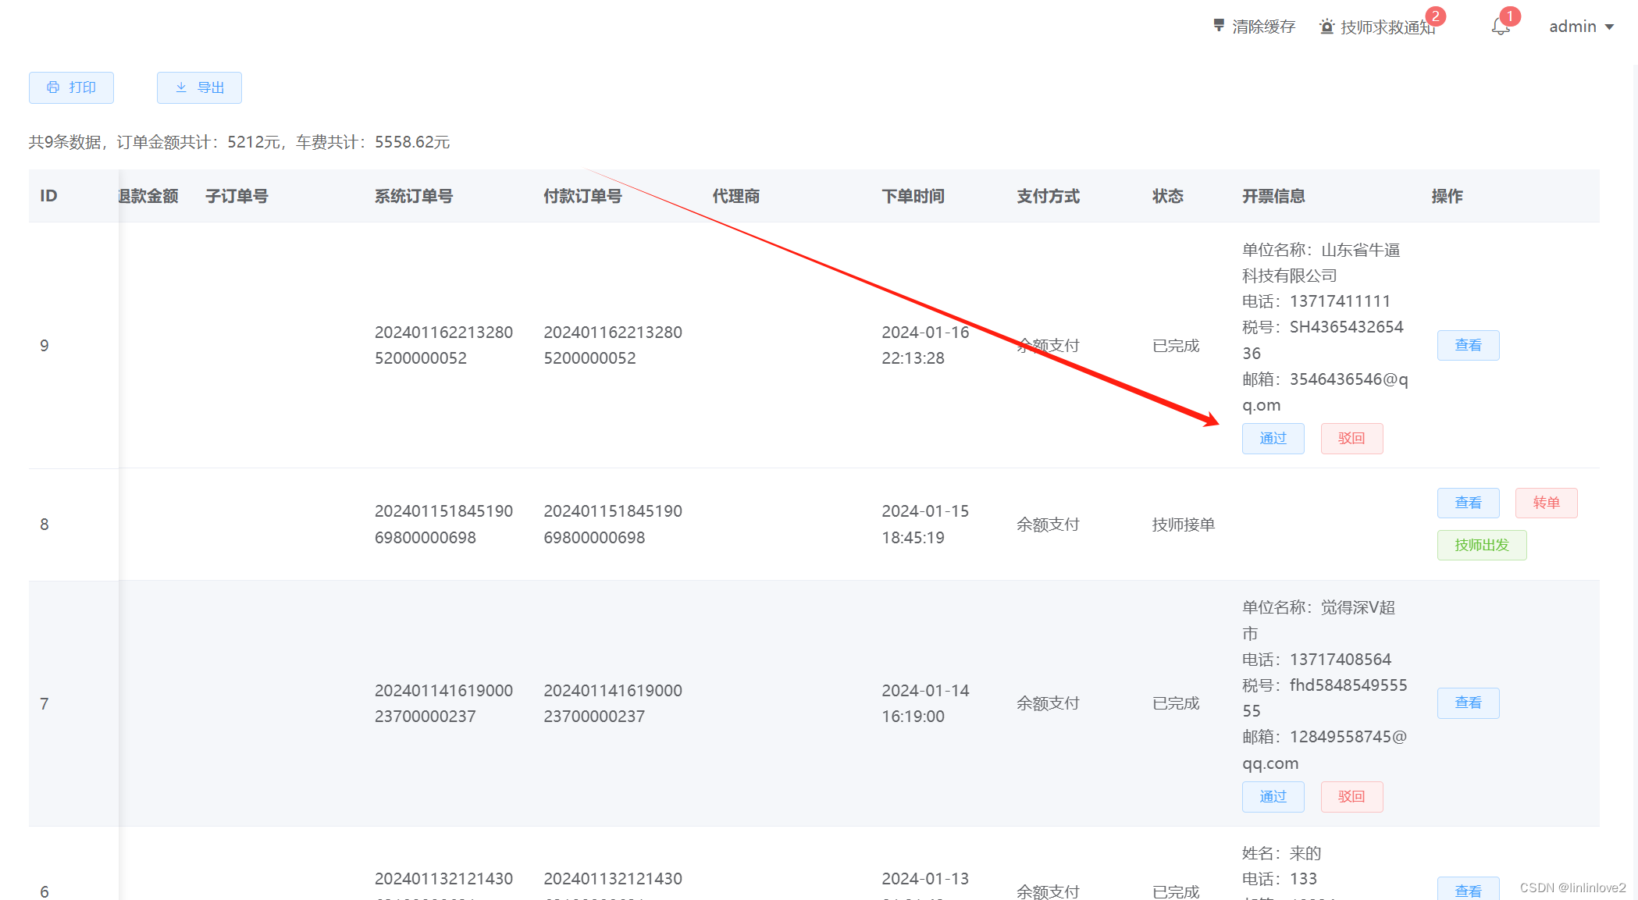Click the ID cell 9
This screenshot has width=1638, height=900.
[x=45, y=346]
